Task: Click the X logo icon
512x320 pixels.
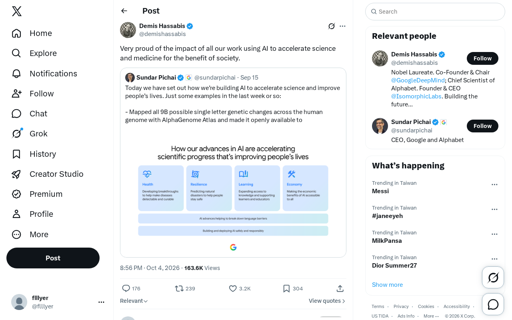Action: 17,11
